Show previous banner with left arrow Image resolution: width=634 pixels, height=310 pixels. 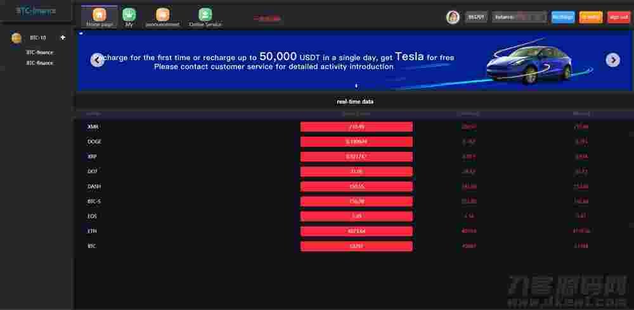coord(98,59)
